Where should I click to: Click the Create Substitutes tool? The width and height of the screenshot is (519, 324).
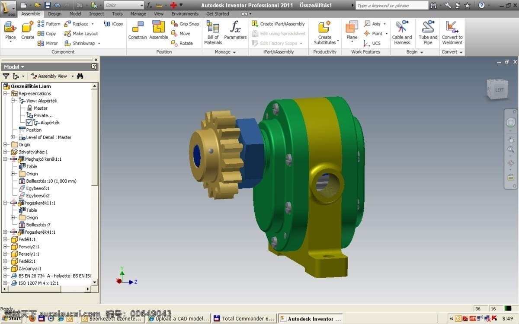(x=325, y=32)
